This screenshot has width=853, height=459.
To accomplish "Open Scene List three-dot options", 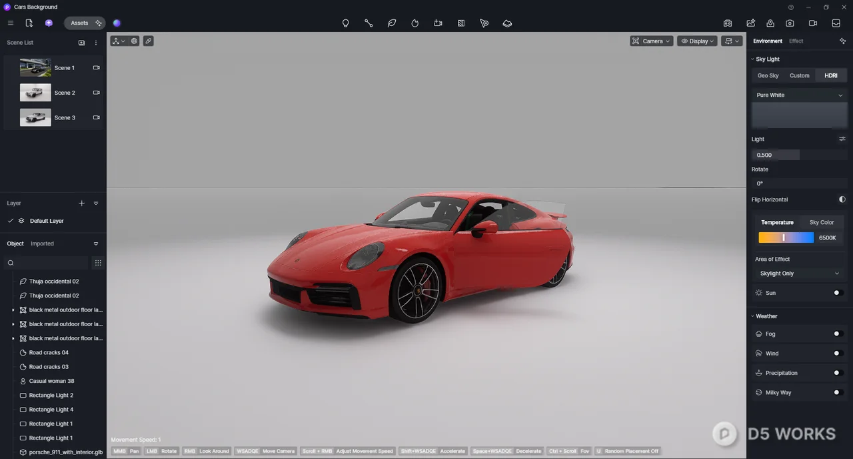I will pyautogui.click(x=96, y=43).
